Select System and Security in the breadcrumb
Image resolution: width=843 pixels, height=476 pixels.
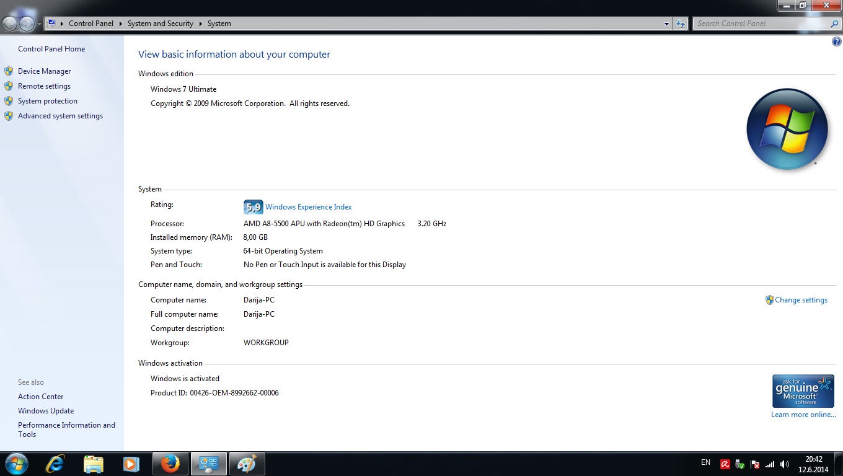161,24
